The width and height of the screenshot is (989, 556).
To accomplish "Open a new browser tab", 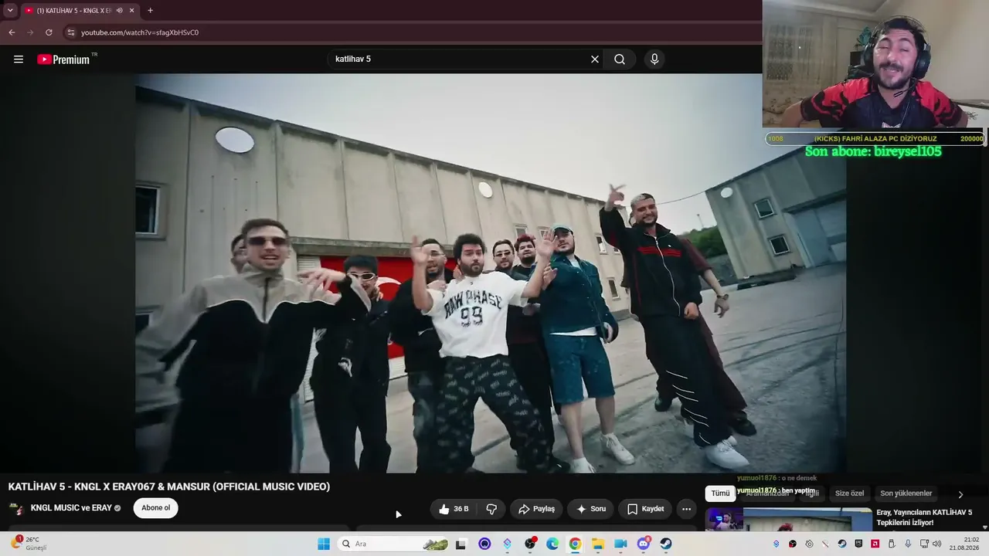I will pos(150,10).
